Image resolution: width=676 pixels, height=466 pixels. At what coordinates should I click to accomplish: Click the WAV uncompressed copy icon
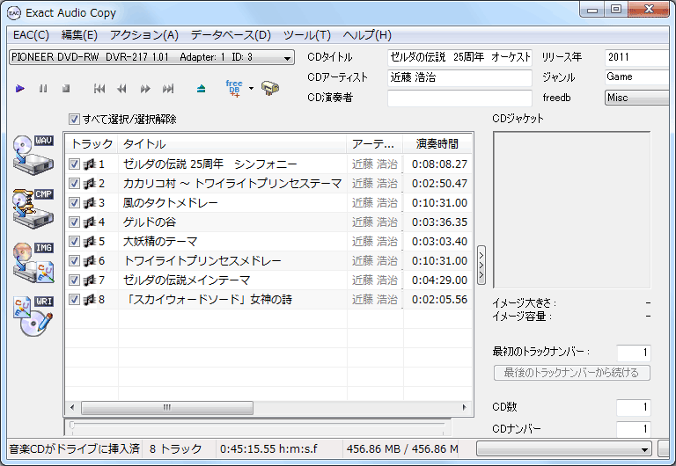pyautogui.click(x=33, y=155)
